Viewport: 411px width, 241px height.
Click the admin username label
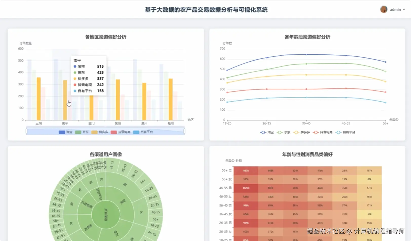[x=395, y=10]
